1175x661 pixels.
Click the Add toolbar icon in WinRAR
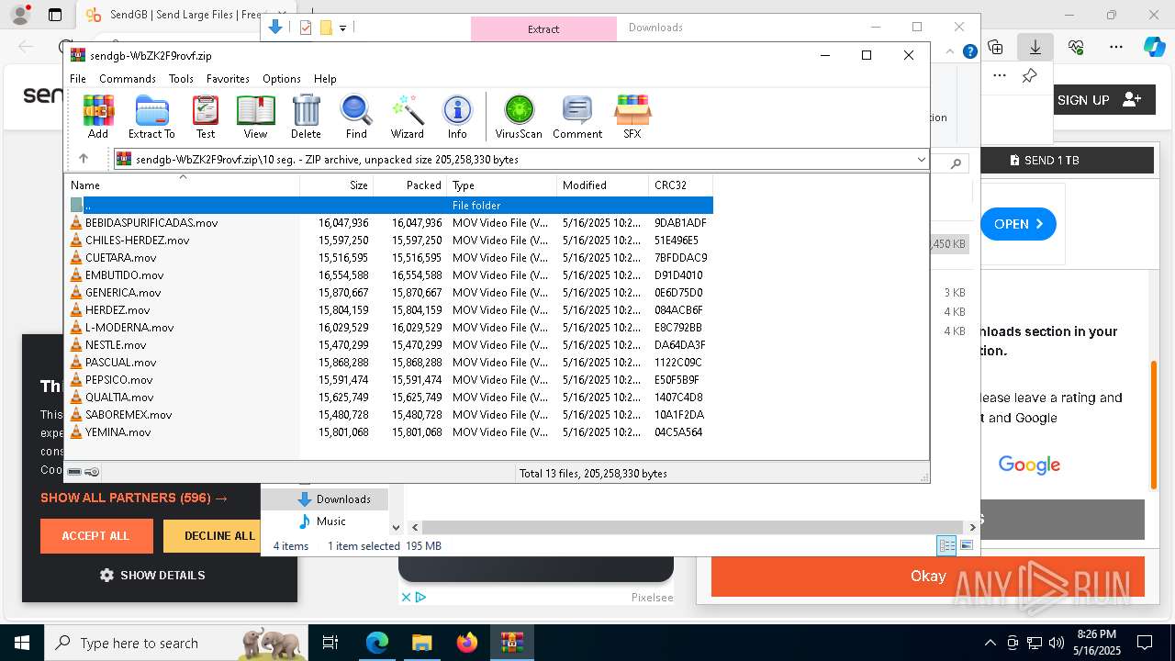[98, 117]
